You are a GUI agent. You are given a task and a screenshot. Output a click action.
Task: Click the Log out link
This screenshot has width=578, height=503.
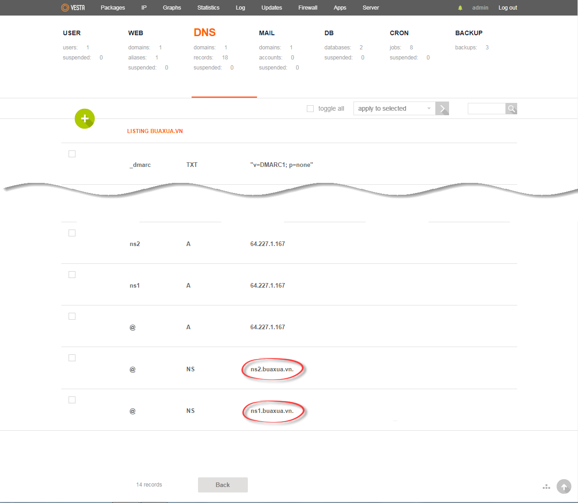508,8
